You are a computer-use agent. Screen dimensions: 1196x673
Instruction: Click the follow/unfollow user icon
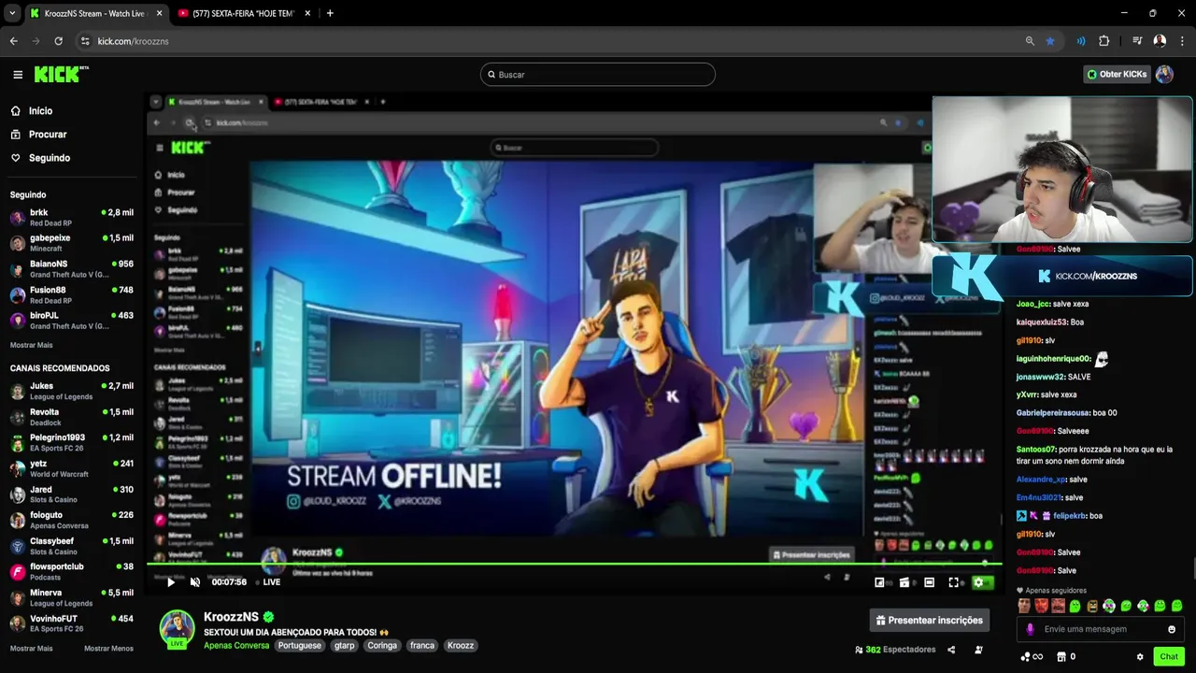[978, 650]
